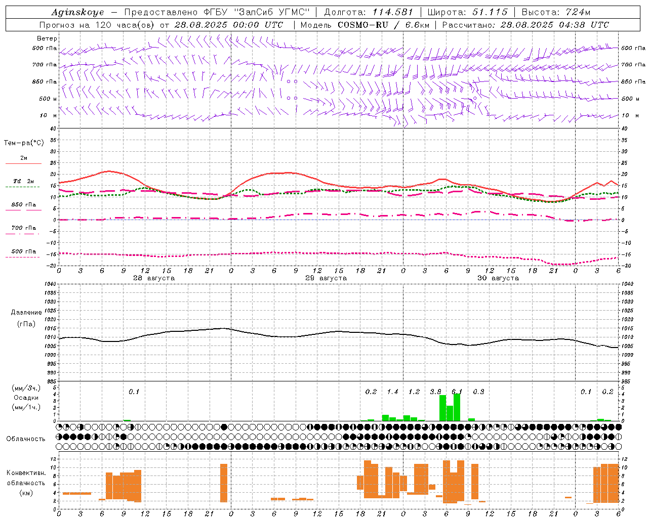This screenshot has width=648, height=518.
Task: Click the Долгота: 114.581 value
Action: point(369,13)
